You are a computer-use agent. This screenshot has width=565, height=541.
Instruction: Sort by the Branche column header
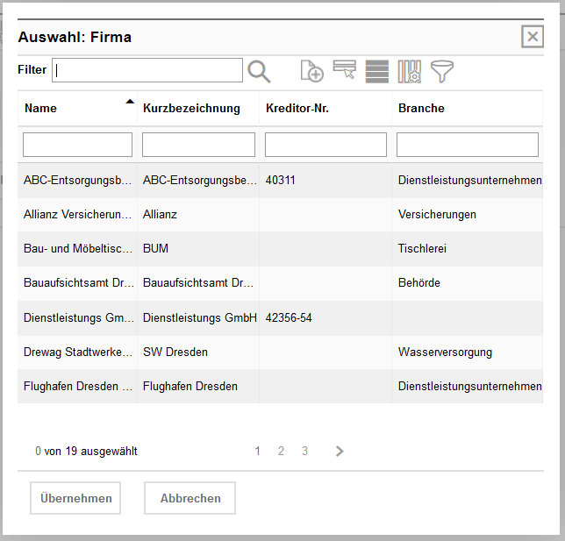point(421,108)
